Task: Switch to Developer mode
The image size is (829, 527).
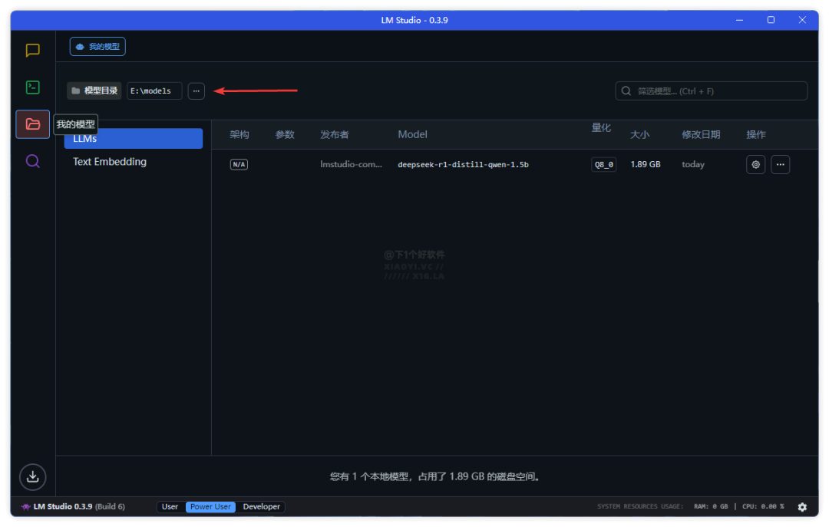Action: tap(261, 507)
